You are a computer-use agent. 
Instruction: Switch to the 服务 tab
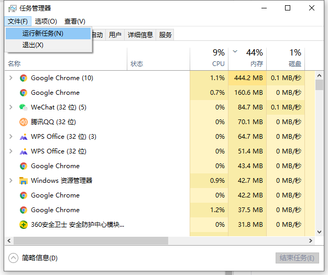point(166,35)
